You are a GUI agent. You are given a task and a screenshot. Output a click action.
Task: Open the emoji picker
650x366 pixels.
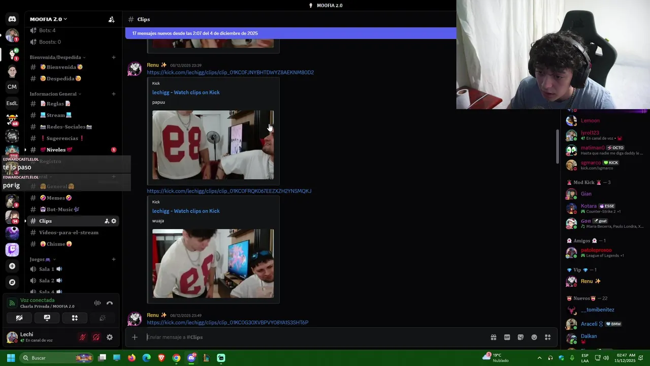pos(534,337)
